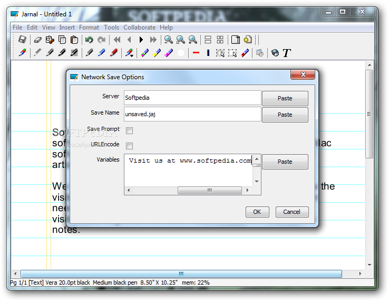Toggle the Save Prompt checkbox

[x=129, y=130]
